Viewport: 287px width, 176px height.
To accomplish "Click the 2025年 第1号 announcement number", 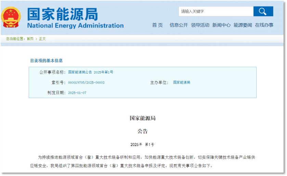I will (142, 145).
